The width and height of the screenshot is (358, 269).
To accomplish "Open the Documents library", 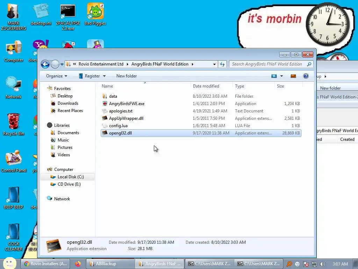I will click(x=68, y=133).
